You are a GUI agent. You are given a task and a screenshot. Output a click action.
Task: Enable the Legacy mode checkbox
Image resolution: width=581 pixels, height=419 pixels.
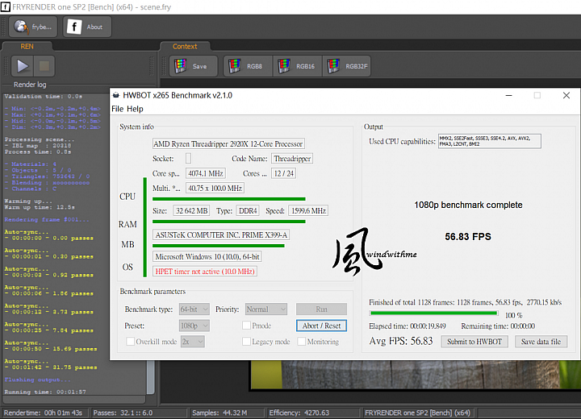246,342
